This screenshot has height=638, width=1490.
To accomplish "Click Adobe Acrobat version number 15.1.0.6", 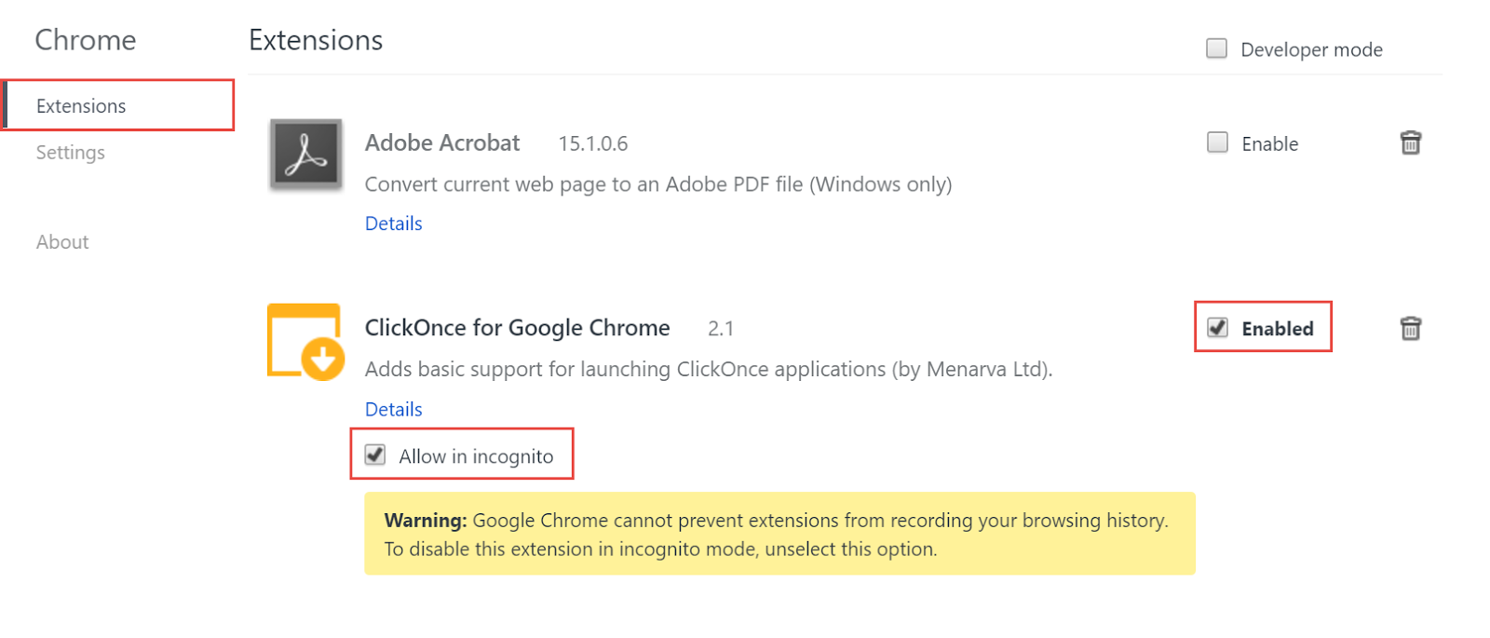I will [592, 144].
